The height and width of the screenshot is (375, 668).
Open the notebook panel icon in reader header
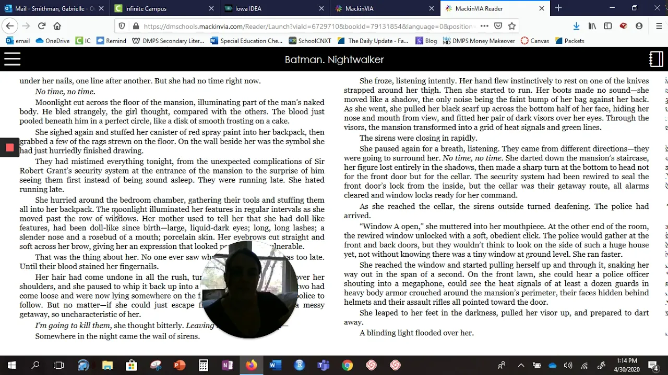tap(656, 59)
